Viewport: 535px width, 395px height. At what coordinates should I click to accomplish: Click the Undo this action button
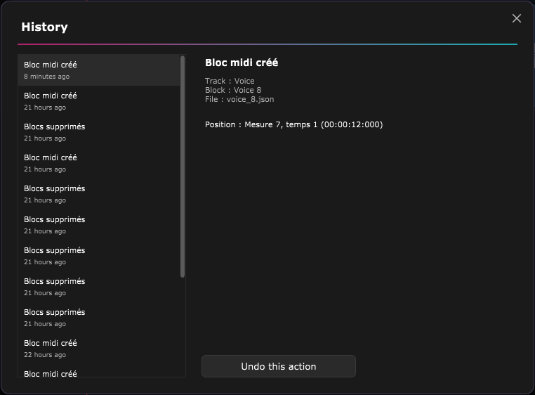pyautogui.click(x=279, y=366)
